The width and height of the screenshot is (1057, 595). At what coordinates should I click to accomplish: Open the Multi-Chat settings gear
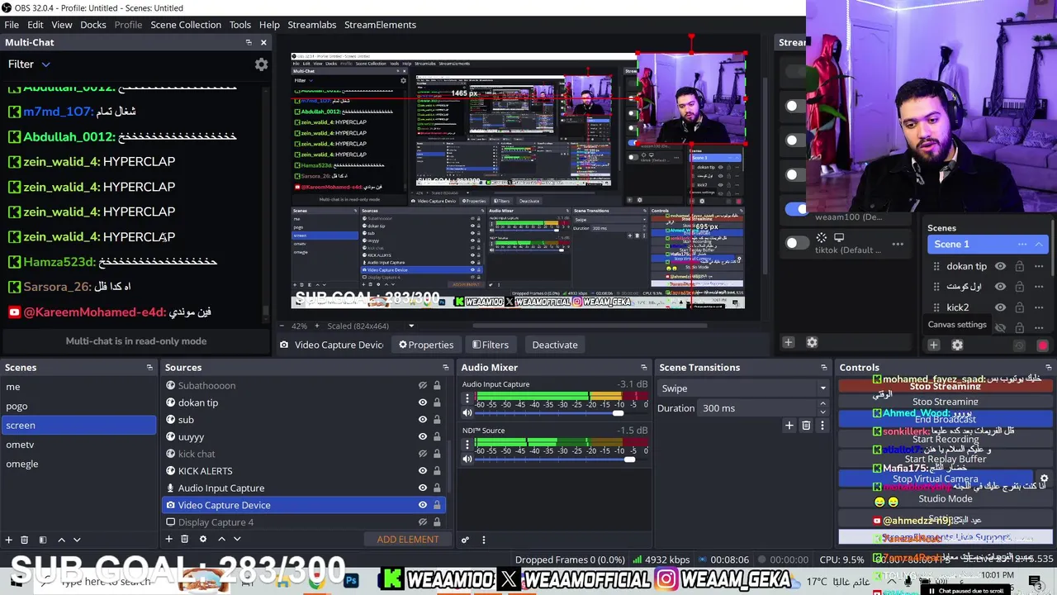261,64
